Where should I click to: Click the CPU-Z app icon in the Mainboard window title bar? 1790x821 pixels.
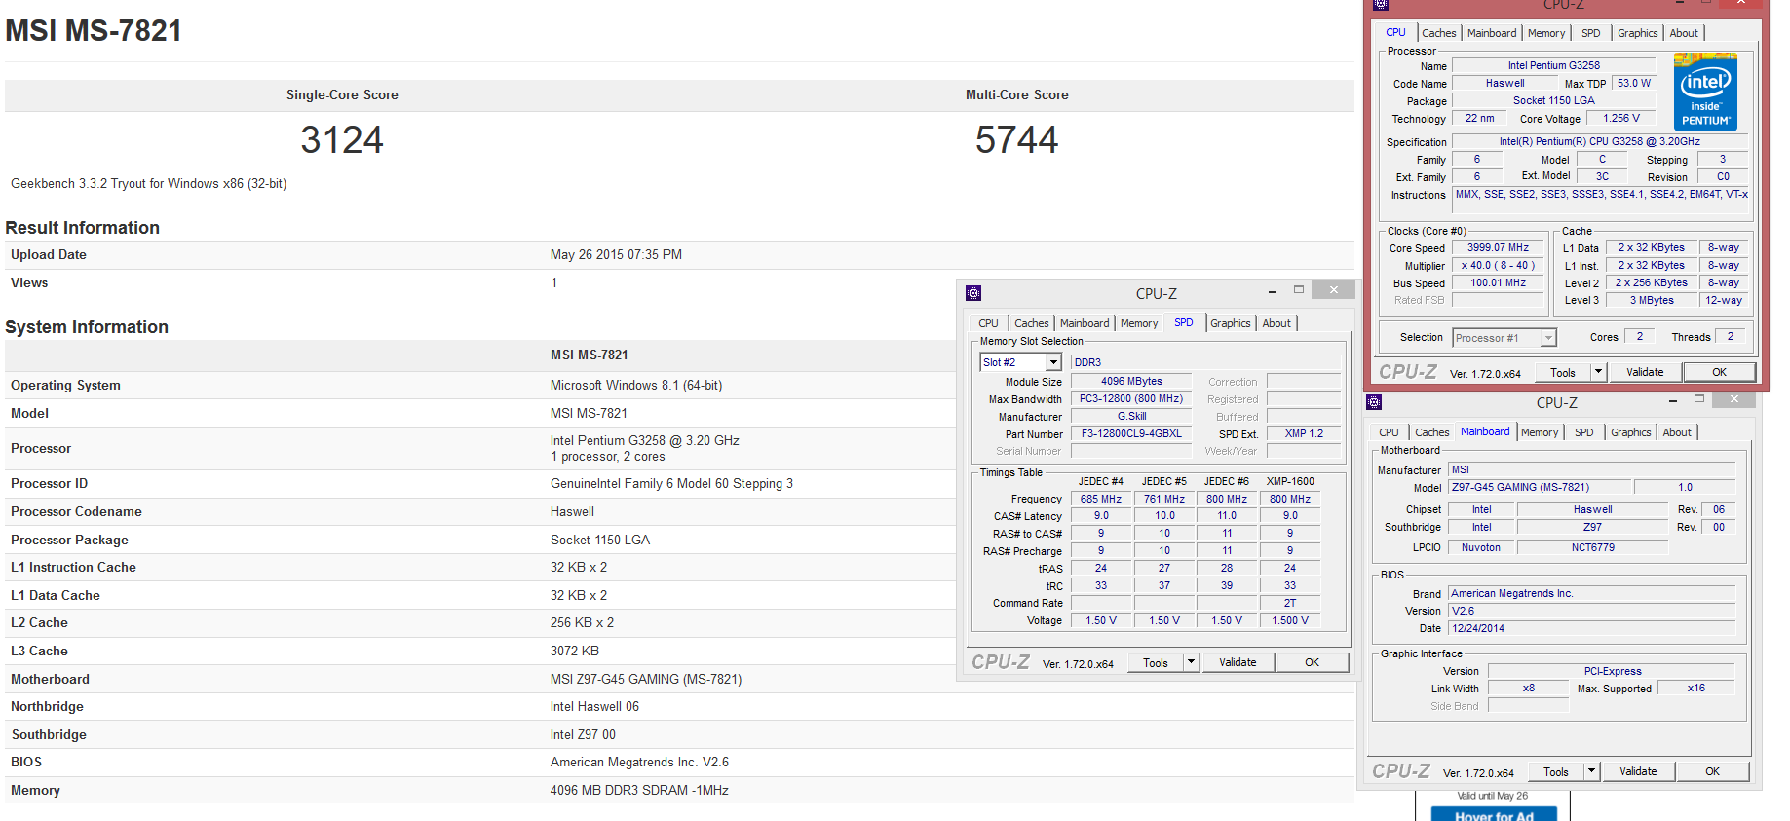[1374, 402]
